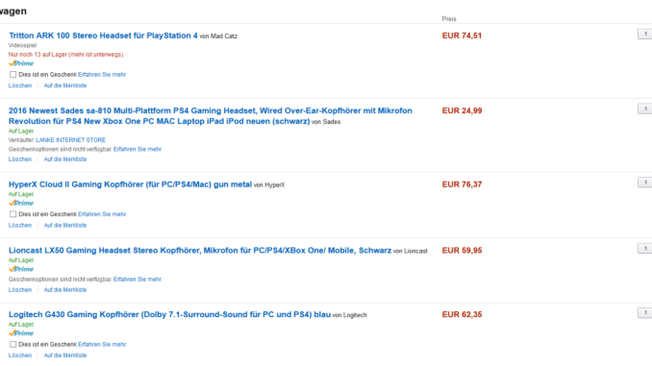
Task: Mark Tritton ARK 100 headset as a gift
Action: click(13, 74)
